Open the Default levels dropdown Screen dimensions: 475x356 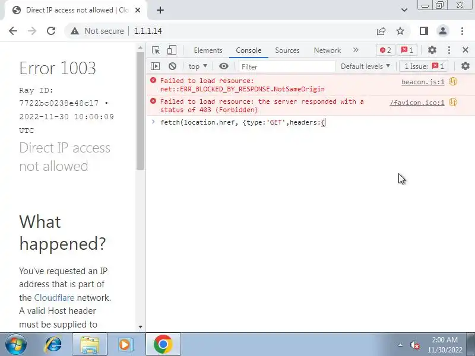coord(365,66)
